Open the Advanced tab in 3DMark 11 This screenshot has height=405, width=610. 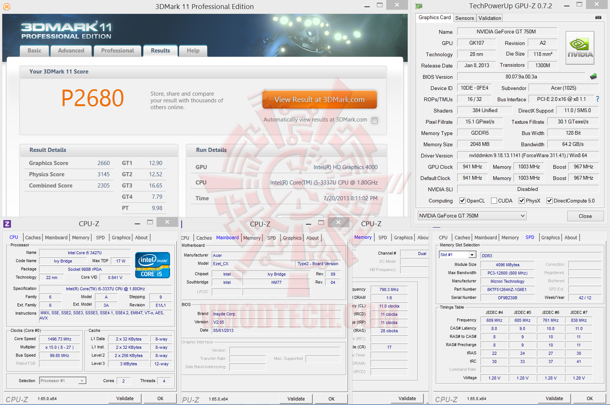pyautogui.click(x=71, y=51)
